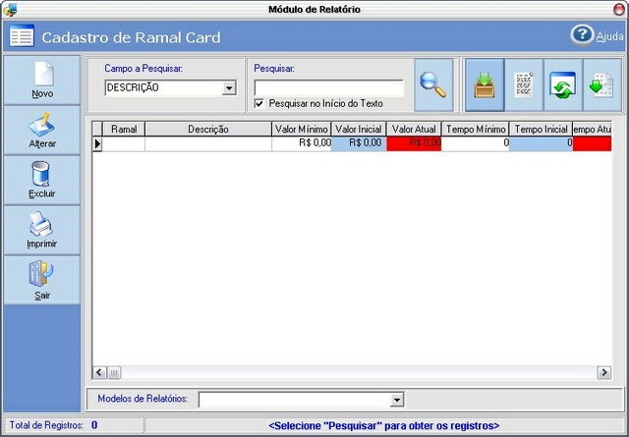629x437 pixels.
Task: Click the Novo new record button
Action: pyautogui.click(x=42, y=81)
